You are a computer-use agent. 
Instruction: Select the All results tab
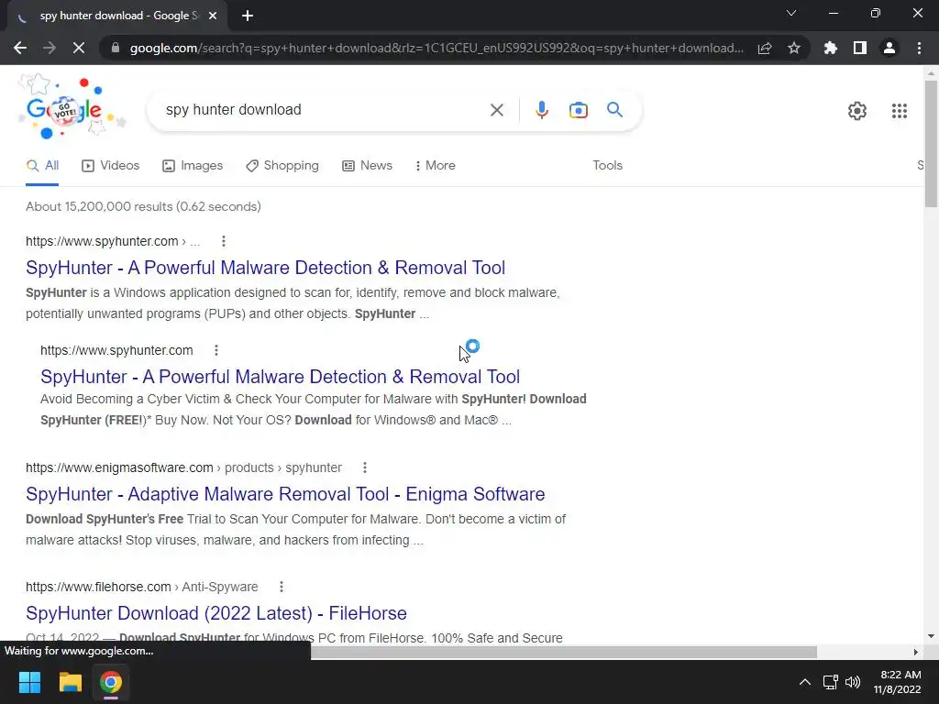42,166
